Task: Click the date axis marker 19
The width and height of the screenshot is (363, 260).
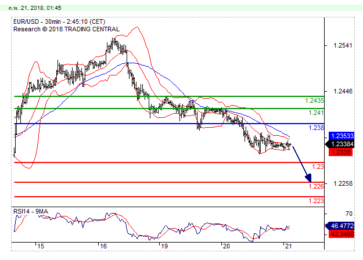Action: (164, 246)
